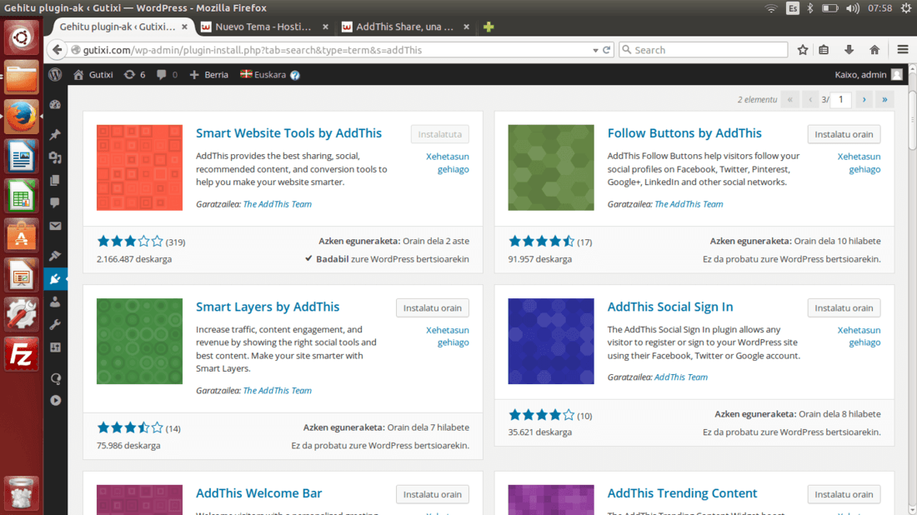The image size is (917, 515).
Task: Open Media library icon in sidebar
Action: [55, 157]
